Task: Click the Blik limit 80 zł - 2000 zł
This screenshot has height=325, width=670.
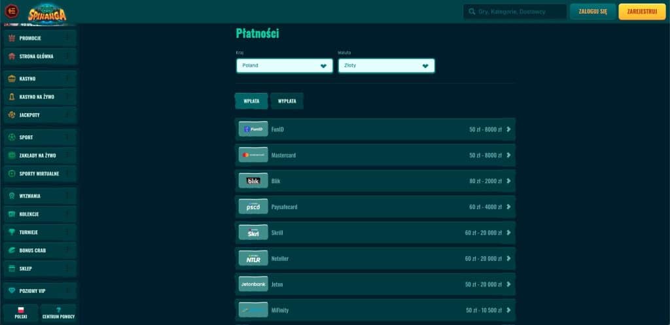Action: pyautogui.click(x=485, y=181)
